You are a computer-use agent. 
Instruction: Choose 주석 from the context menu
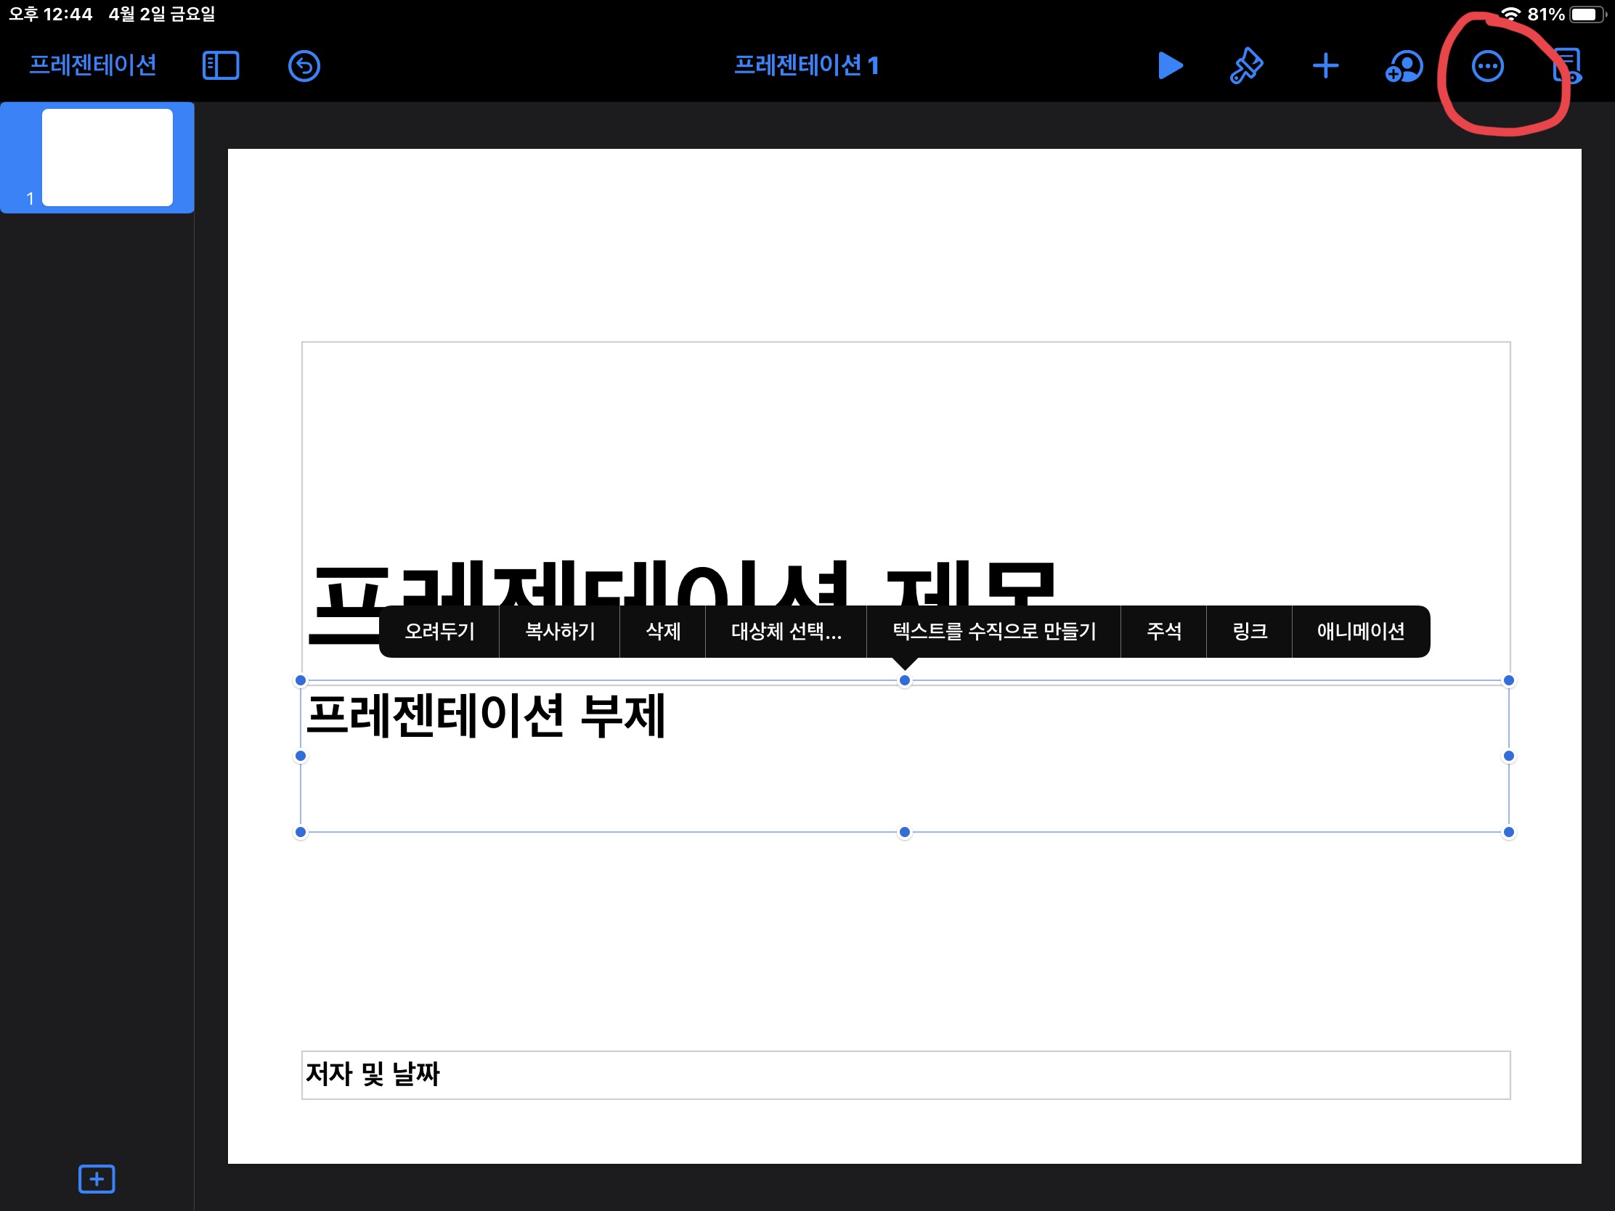coord(1164,632)
